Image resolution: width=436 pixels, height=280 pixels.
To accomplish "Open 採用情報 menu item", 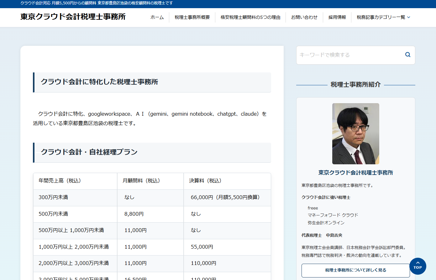I will pyautogui.click(x=337, y=17).
